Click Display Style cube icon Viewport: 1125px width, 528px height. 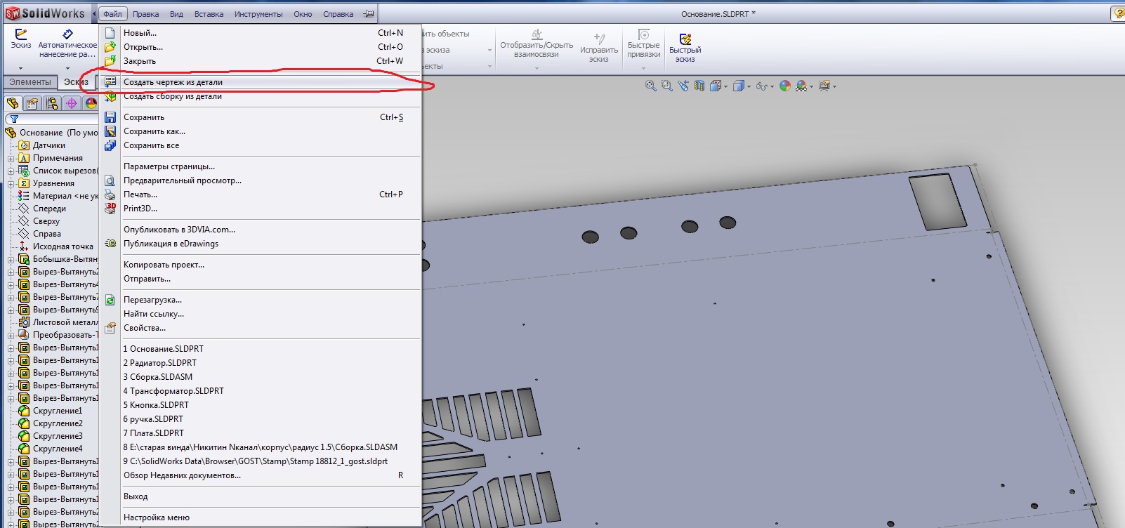(x=738, y=86)
